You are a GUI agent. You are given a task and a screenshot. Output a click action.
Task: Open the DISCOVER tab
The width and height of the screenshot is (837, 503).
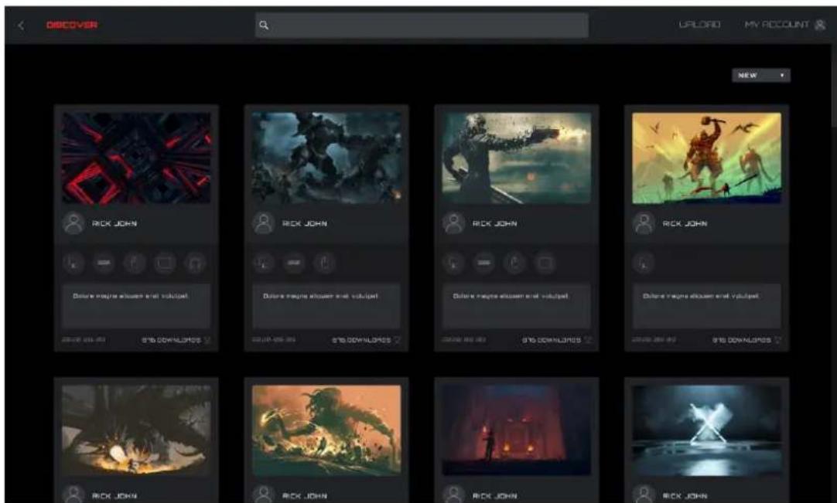point(71,25)
